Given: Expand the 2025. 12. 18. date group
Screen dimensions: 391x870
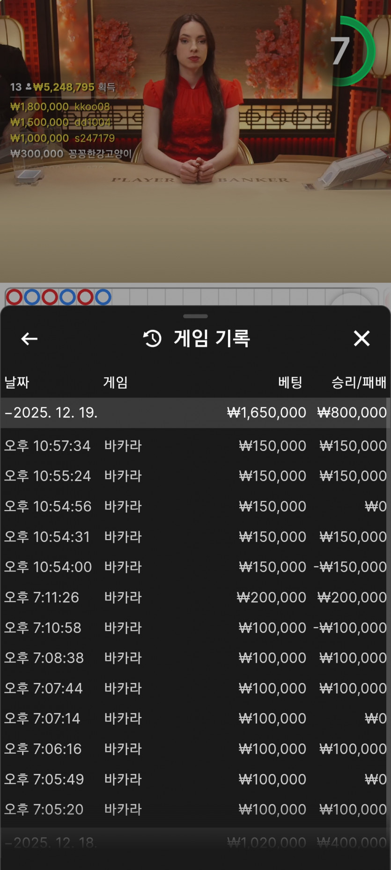Looking at the screenshot, I should (x=52, y=842).
